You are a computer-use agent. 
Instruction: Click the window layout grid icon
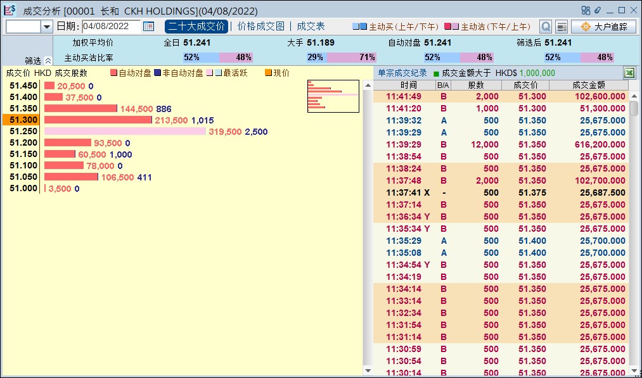(586, 10)
